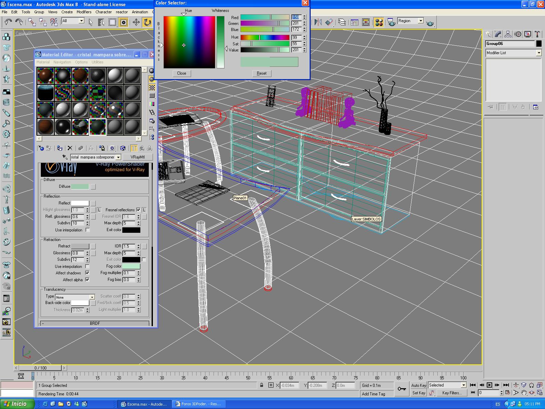
Task: Open the Region render type dropdown
Action: (410, 21)
